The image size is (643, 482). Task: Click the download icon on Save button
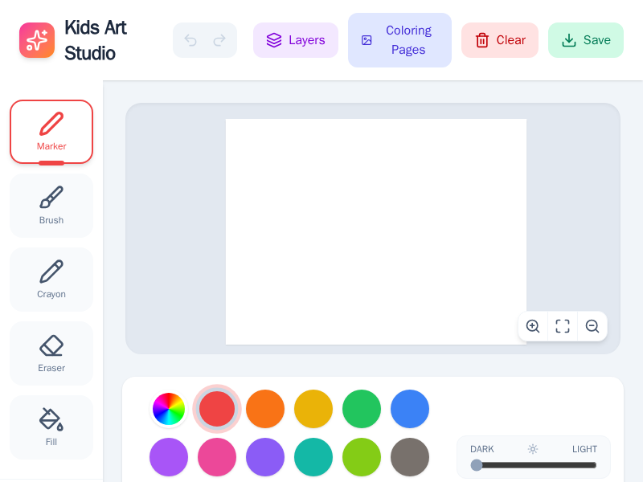(x=570, y=39)
